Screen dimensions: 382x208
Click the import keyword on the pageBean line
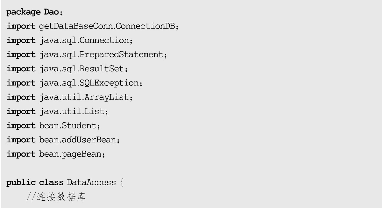[x=21, y=154]
